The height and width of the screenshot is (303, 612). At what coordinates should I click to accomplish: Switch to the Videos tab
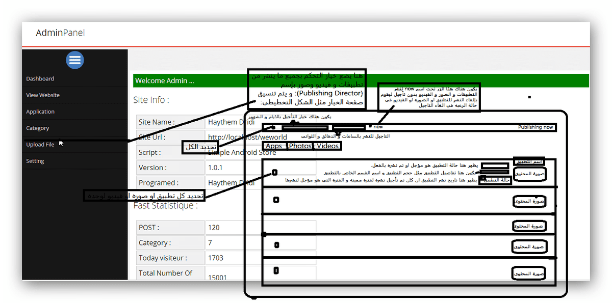click(x=327, y=146)
